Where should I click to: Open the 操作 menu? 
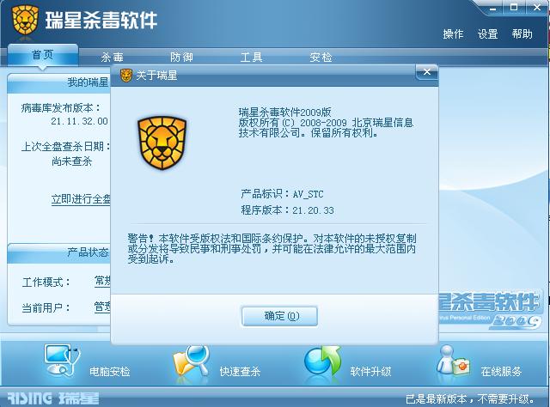point(453,34)
